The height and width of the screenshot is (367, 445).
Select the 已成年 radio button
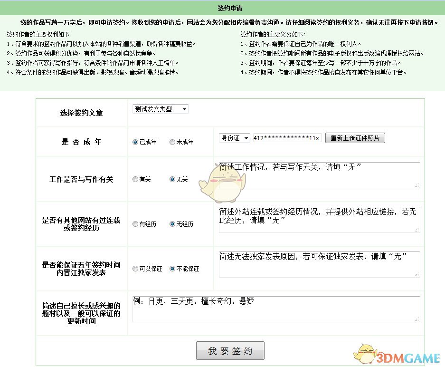(135, 142)
